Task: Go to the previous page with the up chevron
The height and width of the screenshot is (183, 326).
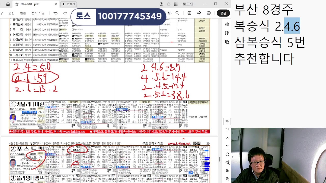Action: click(227, 138)
